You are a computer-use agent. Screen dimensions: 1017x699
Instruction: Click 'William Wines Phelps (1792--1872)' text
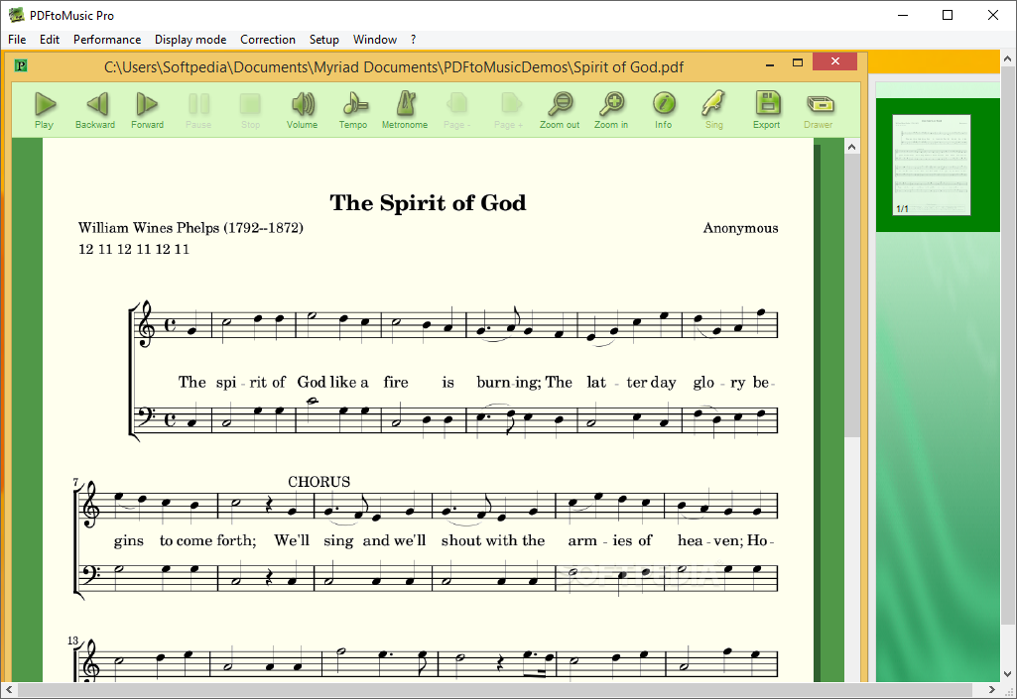tap(191, 228)
